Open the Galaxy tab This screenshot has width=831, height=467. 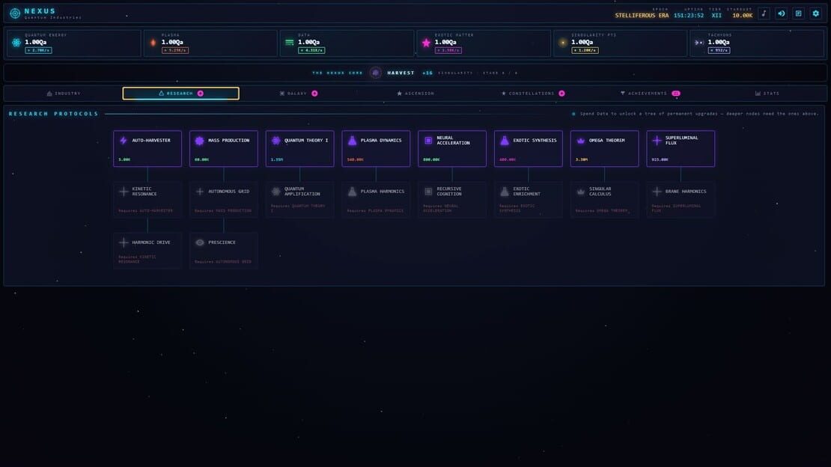299,94
